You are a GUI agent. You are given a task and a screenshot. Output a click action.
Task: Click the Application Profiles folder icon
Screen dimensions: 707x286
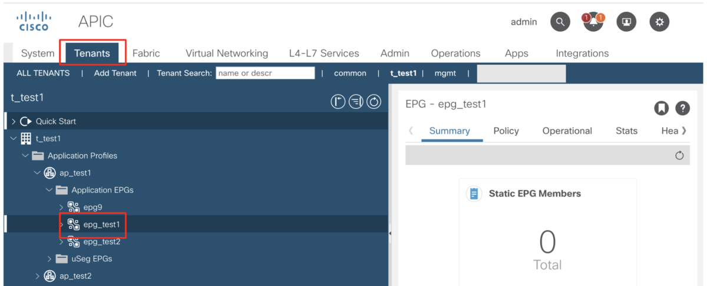pos(38,155)
